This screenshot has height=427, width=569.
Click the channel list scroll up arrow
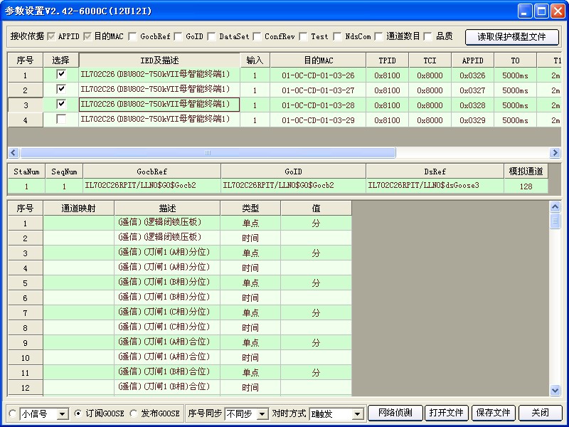point(555,206)
